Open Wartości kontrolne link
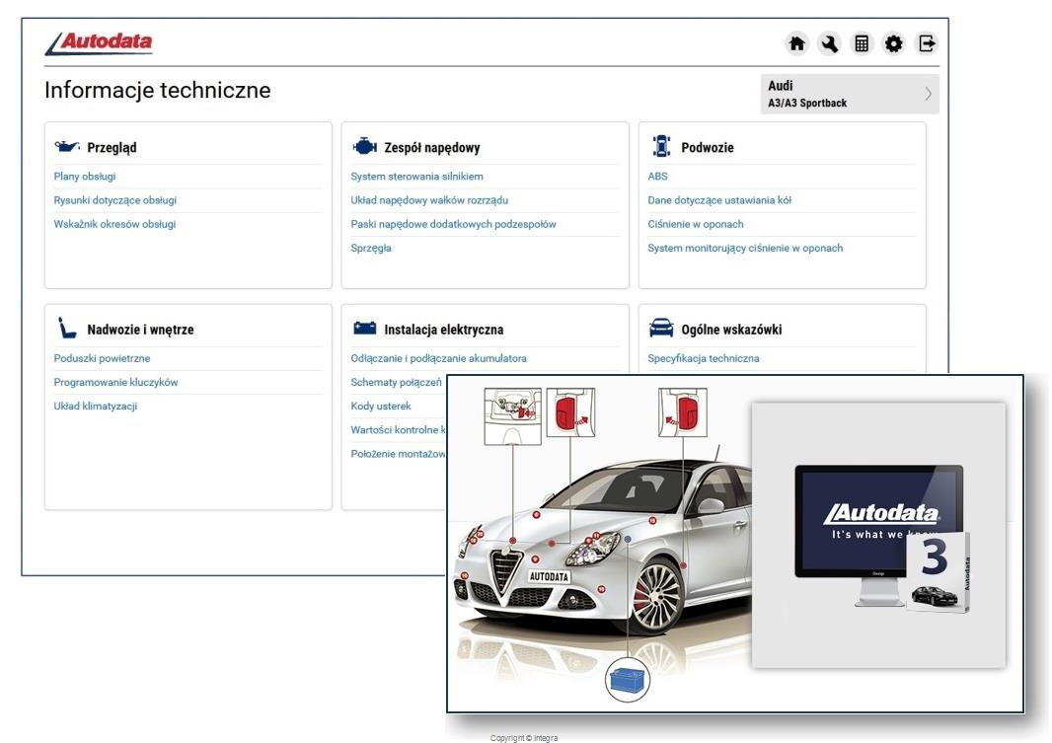 click(398, 430)
